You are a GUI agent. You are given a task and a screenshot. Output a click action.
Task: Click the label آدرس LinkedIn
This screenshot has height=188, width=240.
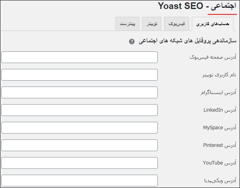pyautogui.click(x=220, y=110)
